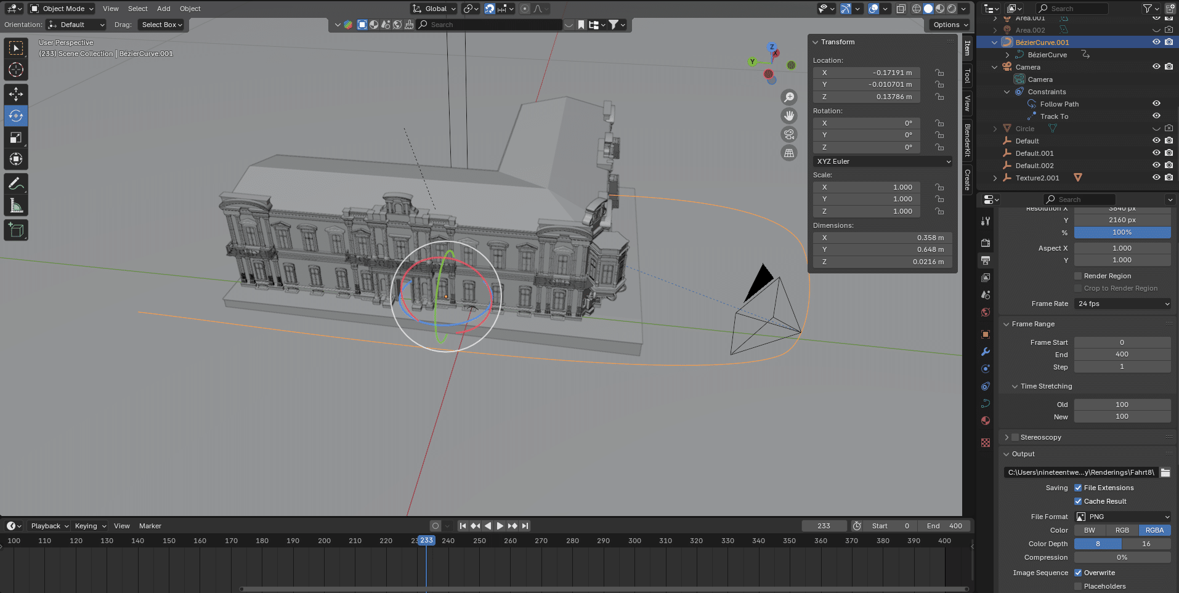Activate the Scale tool

pyautogui.click(x=16, y=137)
